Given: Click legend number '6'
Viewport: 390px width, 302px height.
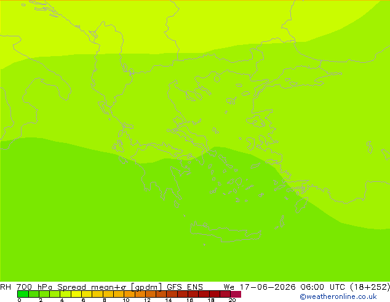Looking at the screenshot, I should coord(83,300).
